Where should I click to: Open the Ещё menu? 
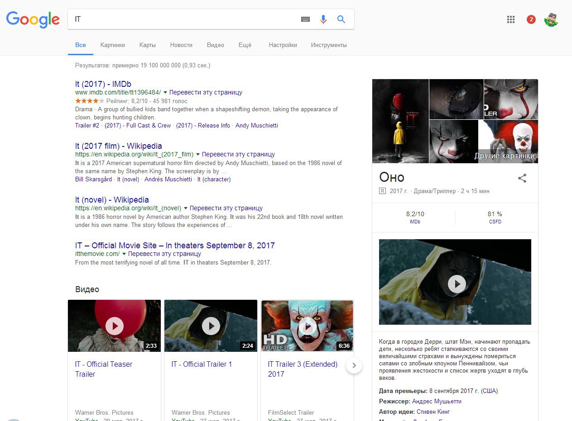(x=245, y=45)
